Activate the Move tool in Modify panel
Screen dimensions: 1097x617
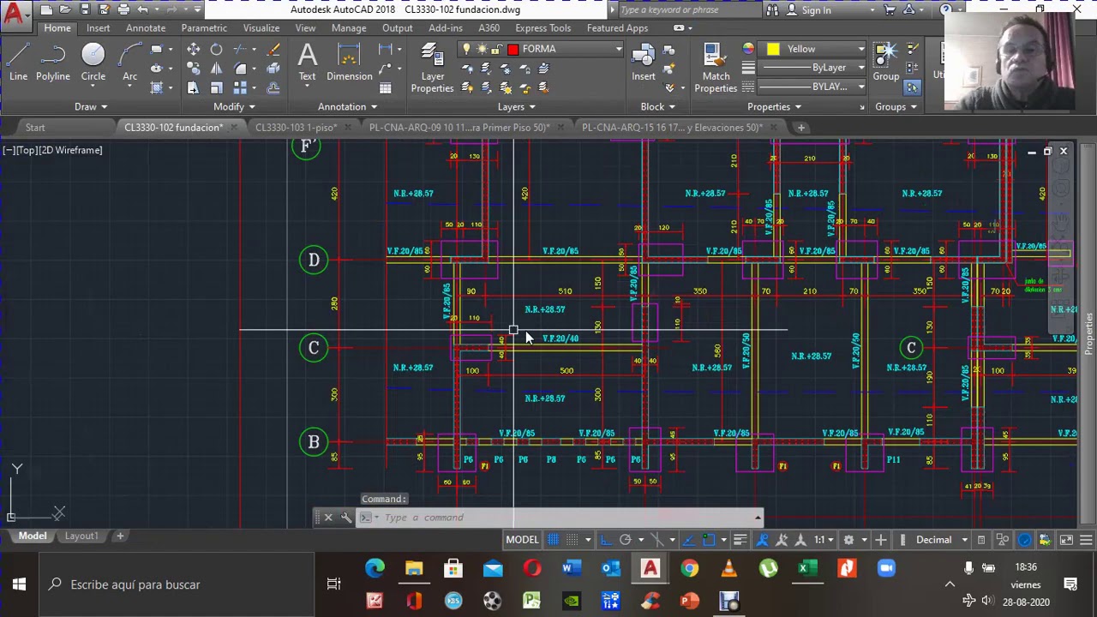point(194,50)
